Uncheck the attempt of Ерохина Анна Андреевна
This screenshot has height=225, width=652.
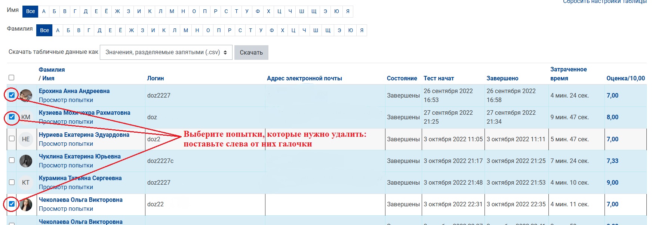point(12,95)
